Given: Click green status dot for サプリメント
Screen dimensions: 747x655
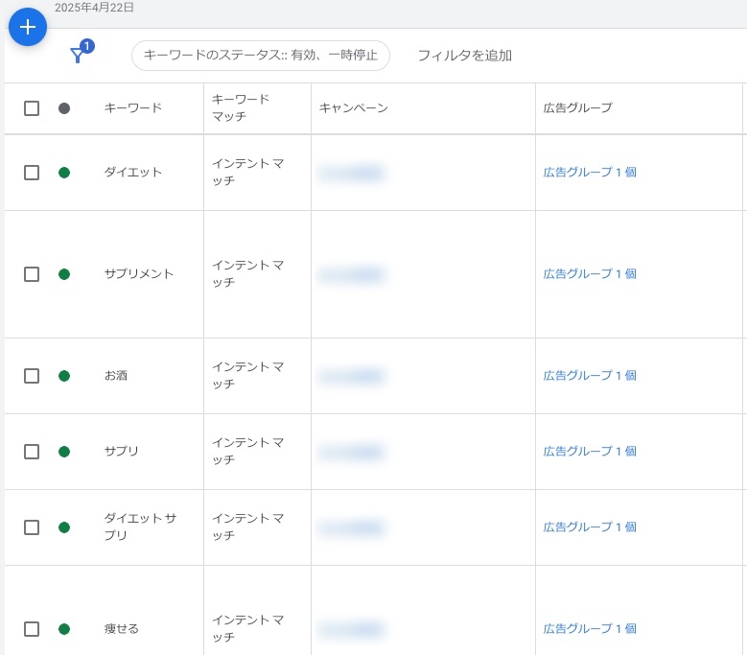Looking at the screenshot, I should pos(64,274).
